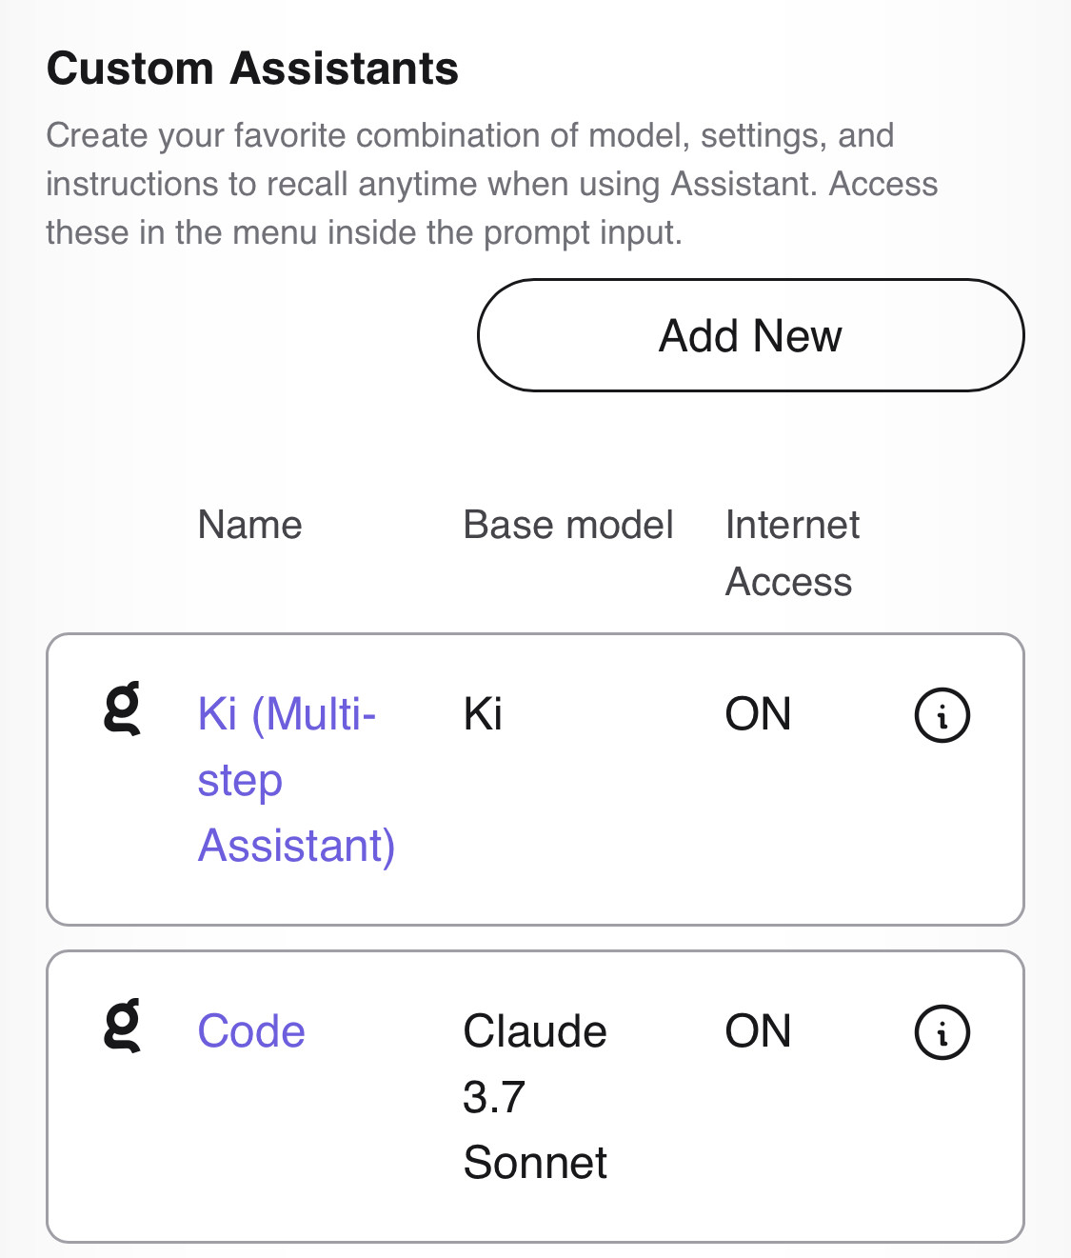Select the Claude 3.7 Sonnet base model value

534,1096
